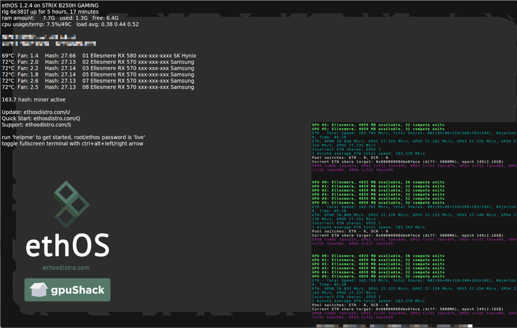Viewport: 517px width, 328px height.
Task: Open the gpuShack badge
Action: tap(67, 290)
